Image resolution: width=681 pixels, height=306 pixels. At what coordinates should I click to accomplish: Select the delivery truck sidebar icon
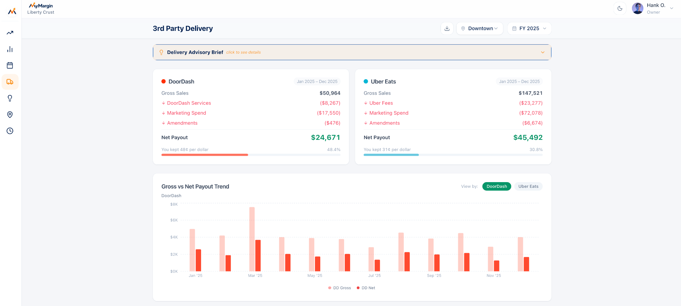(x=10, y=82)
